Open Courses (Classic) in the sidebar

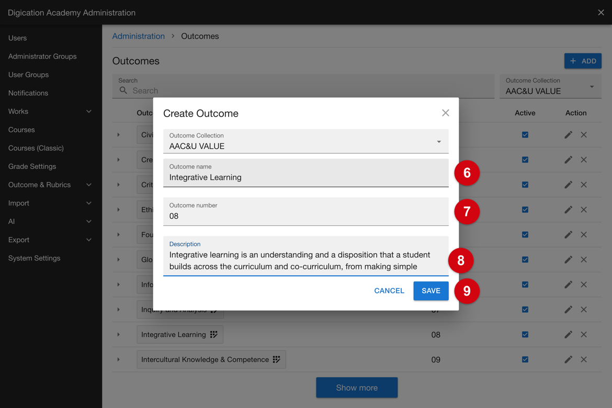click(x=36, y=148)
